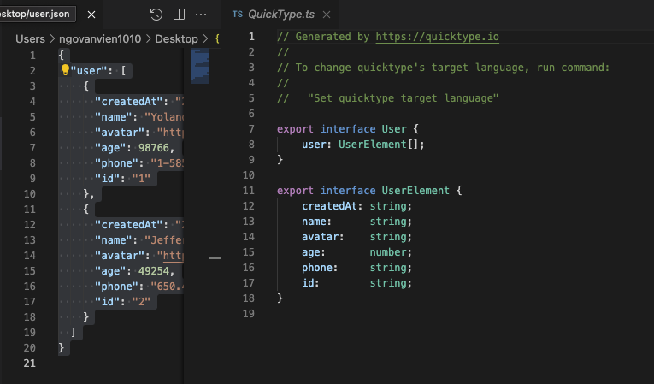Close the QuickType.ts tab

click(327, 15)
